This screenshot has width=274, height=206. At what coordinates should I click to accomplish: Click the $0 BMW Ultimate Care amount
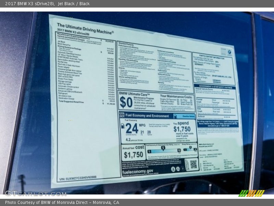coord(126,102)
